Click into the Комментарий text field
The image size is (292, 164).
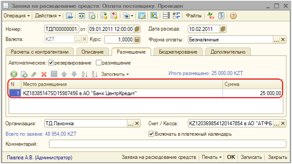[x=167, y=144]
